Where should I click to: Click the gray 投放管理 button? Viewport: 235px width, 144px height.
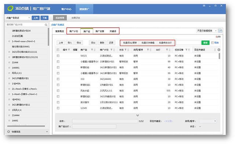click(x=60, y=18)
